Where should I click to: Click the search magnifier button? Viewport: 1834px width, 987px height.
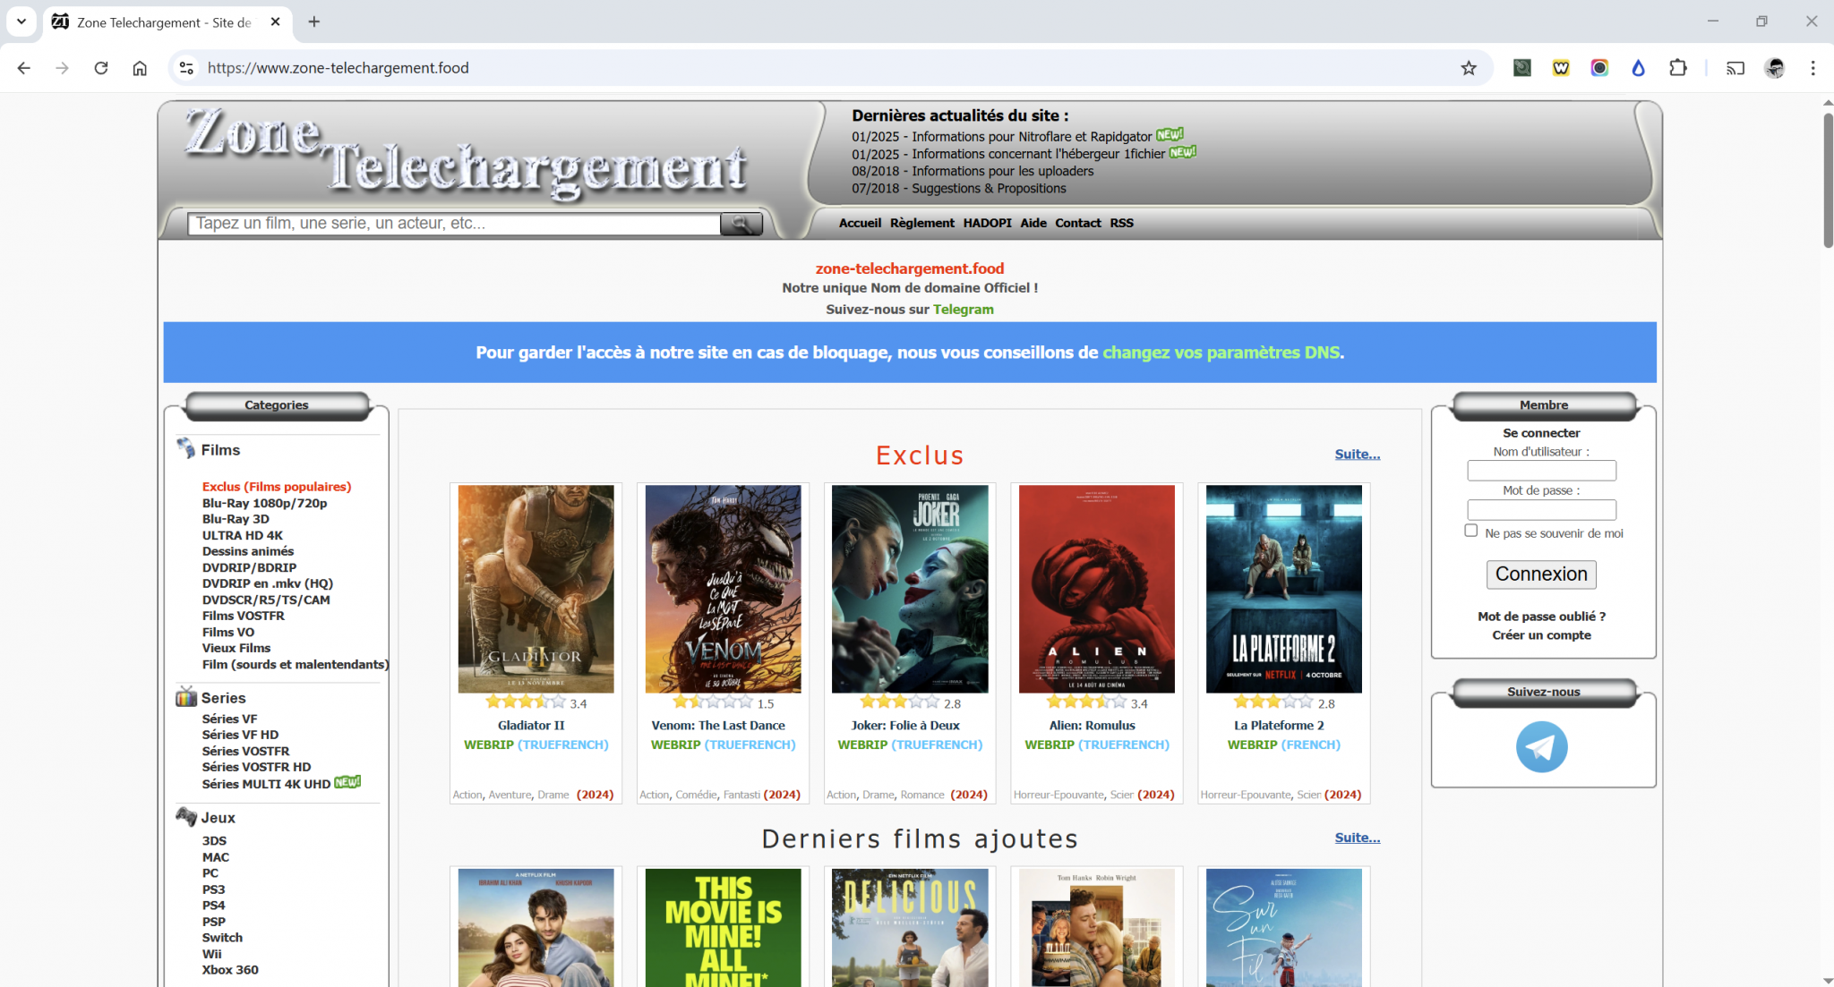coord(741,224)
